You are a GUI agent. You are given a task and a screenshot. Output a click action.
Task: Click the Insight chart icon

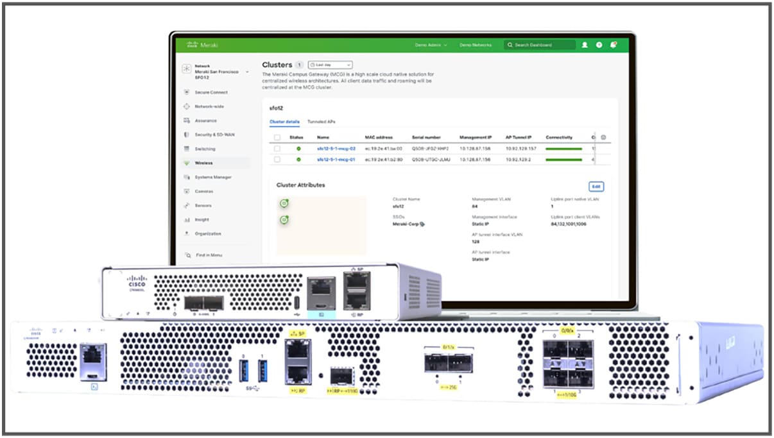(x=187, y=219)
